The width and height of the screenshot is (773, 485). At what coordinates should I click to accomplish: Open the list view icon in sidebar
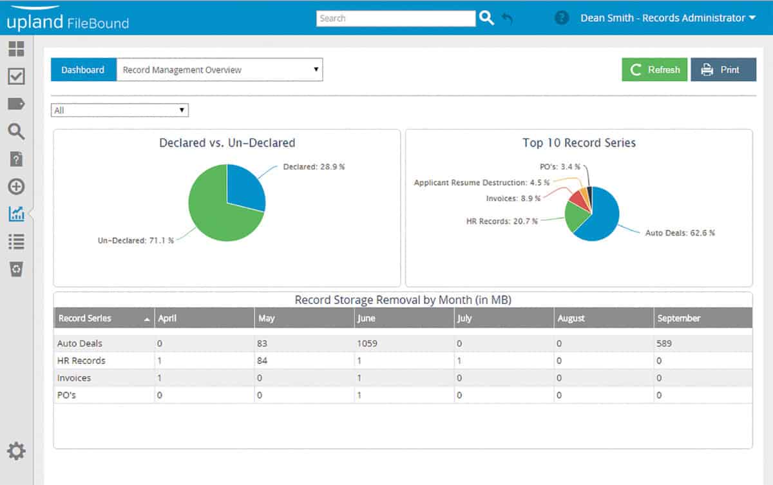(16, 242)
